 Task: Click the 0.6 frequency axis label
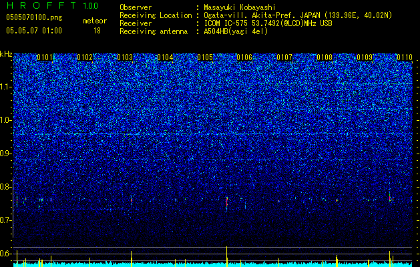point(6,254)
